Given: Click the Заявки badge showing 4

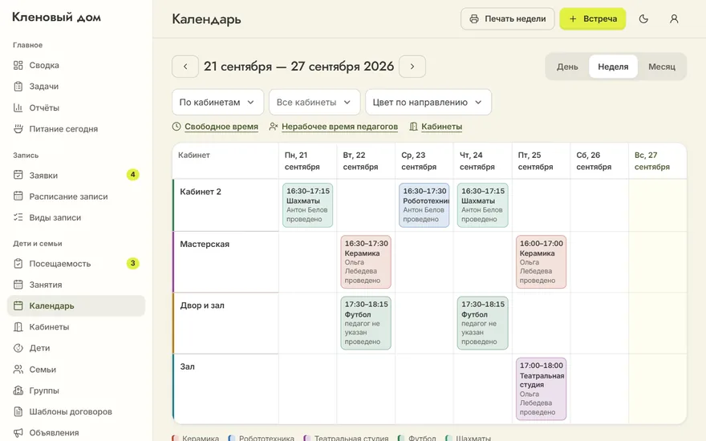Looking at the screenshot, I should [132, 175].
